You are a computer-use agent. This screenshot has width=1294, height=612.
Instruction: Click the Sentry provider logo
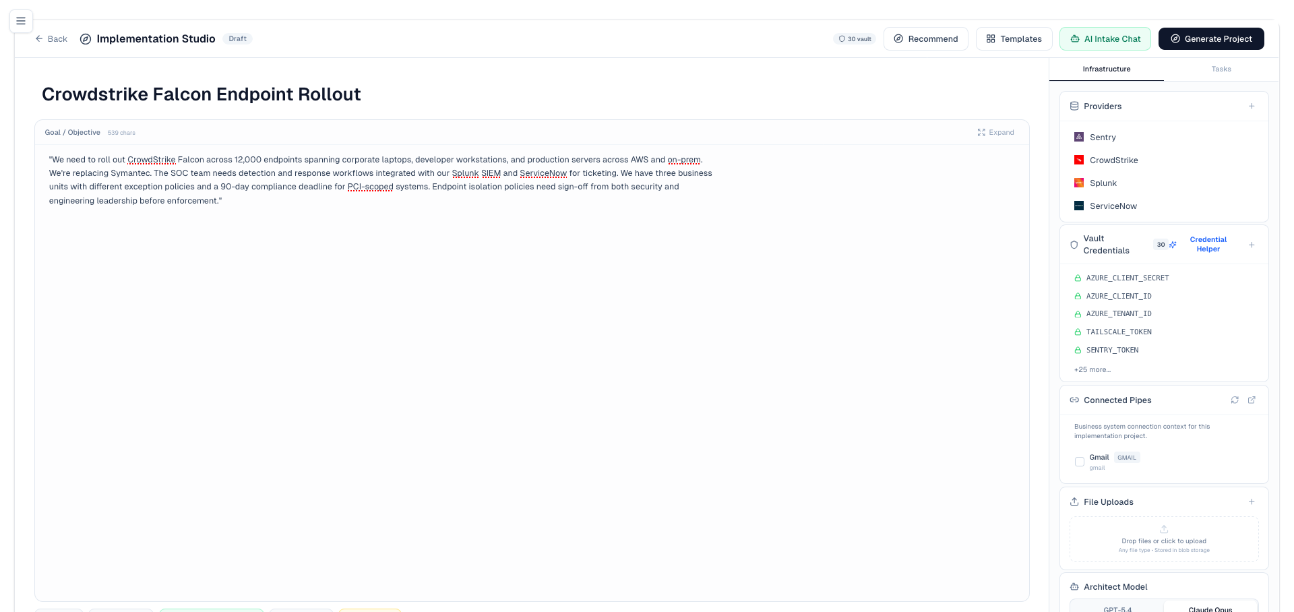click(1079, 137)
